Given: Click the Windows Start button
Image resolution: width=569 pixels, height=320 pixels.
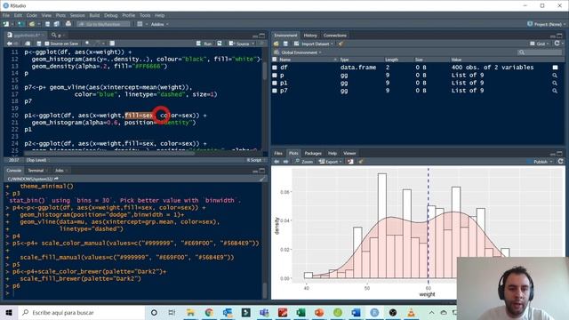Looking at the screenshot, I should [9, 312].
